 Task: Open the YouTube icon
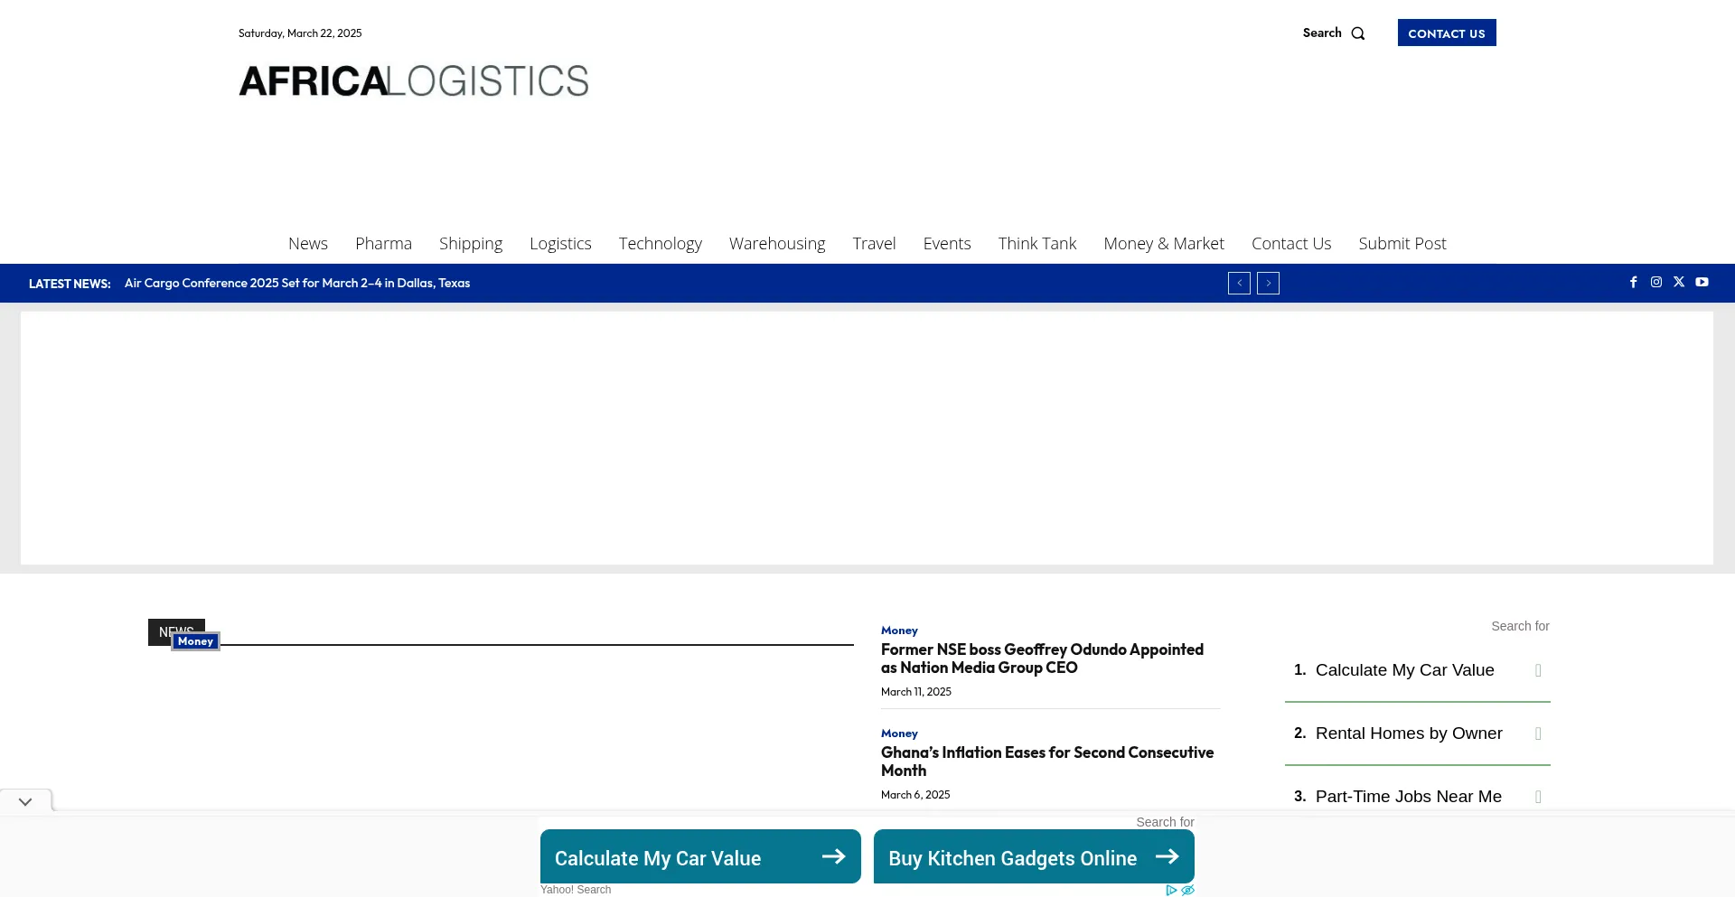(1702, 282)
